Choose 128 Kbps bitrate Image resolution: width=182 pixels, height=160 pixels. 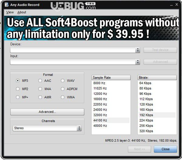(157, 104)
